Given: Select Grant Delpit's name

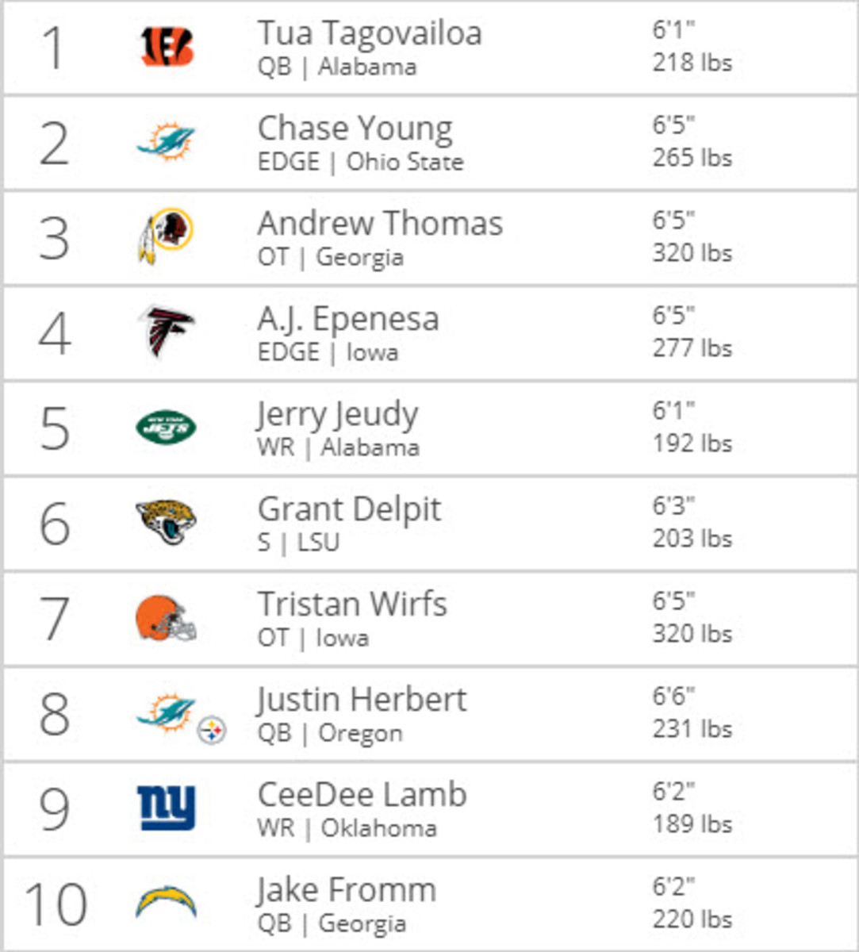Looking at the screenshot, I should click(x=349, y=509).
